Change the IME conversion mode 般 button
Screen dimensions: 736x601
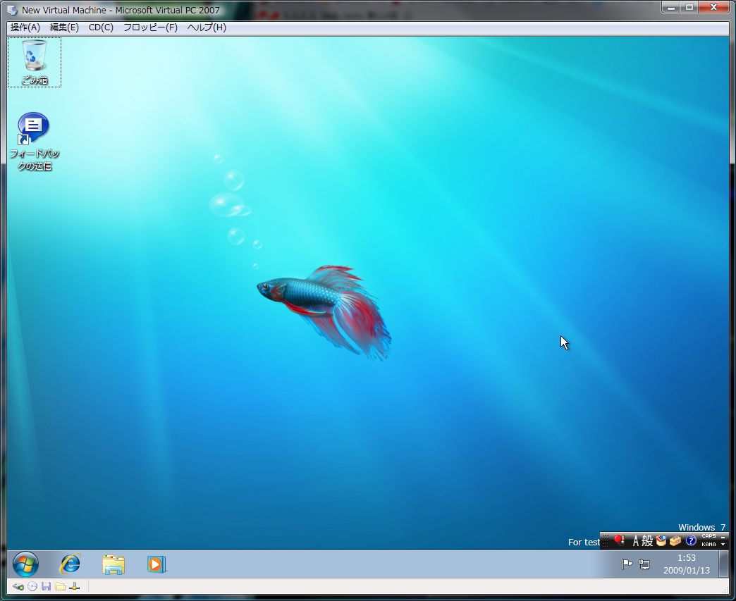coord(647,541)
